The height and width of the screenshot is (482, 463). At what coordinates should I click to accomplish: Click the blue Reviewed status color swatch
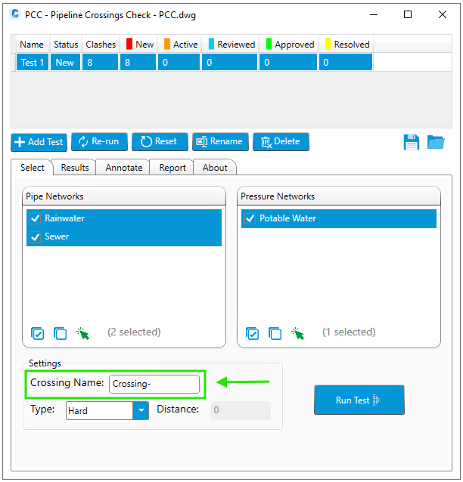(211, 44)
